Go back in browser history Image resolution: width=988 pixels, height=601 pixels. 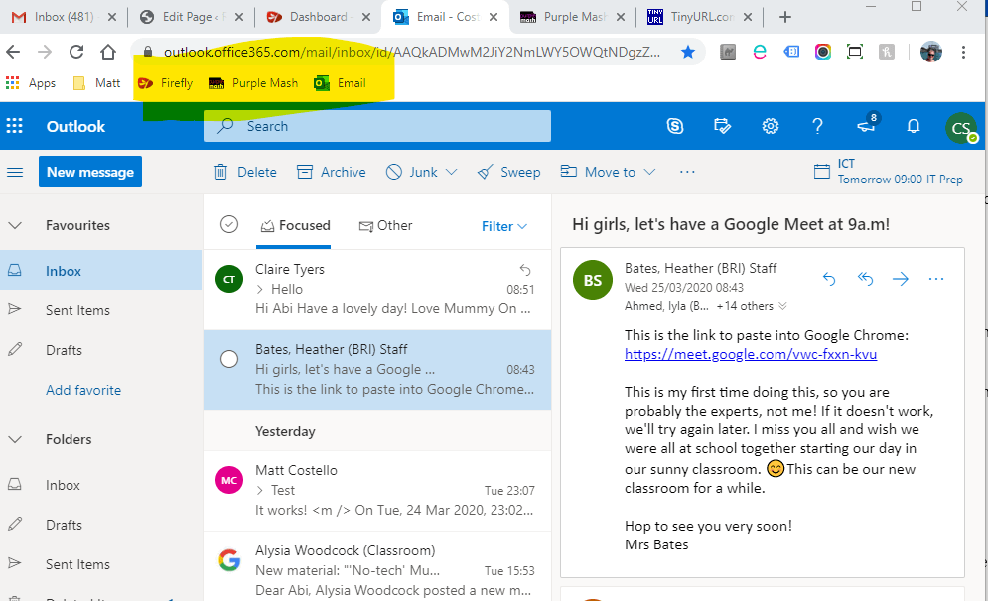(x=13, y=52)
